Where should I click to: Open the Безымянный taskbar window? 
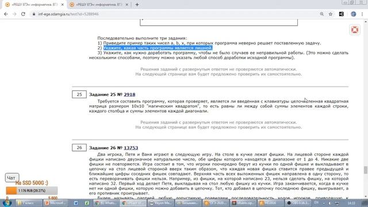[x=187, y=203]
